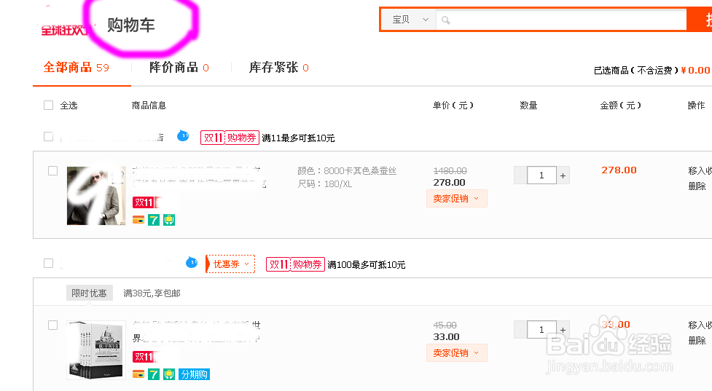Click 双11 badge under jacket item
712x391 pixels.
click(144, 202)
